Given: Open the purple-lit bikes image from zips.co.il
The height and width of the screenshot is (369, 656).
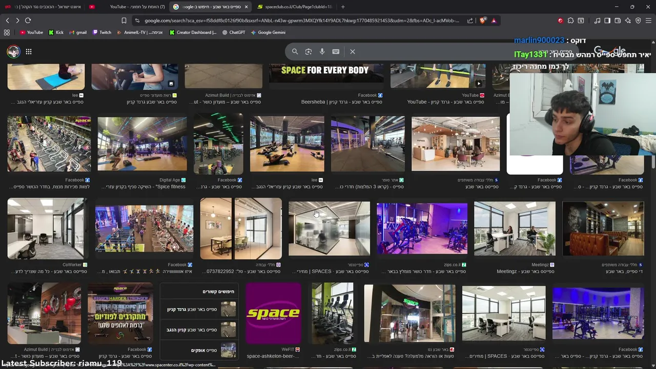Looking at the screenshot, I should pyautogui.click(x=422, y=228).
